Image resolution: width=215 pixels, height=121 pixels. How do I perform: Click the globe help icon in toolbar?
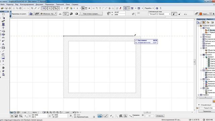click(x=157, y=8)
